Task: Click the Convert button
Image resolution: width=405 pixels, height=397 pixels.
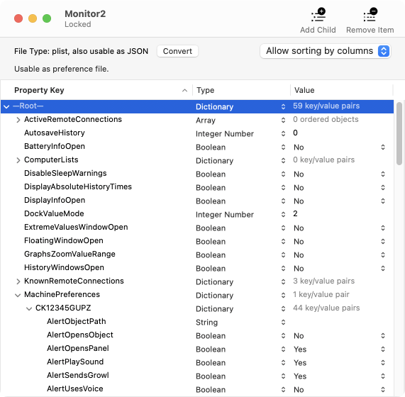Action: pos(177,51)
